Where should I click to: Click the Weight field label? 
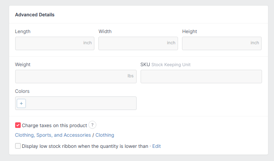23,65
